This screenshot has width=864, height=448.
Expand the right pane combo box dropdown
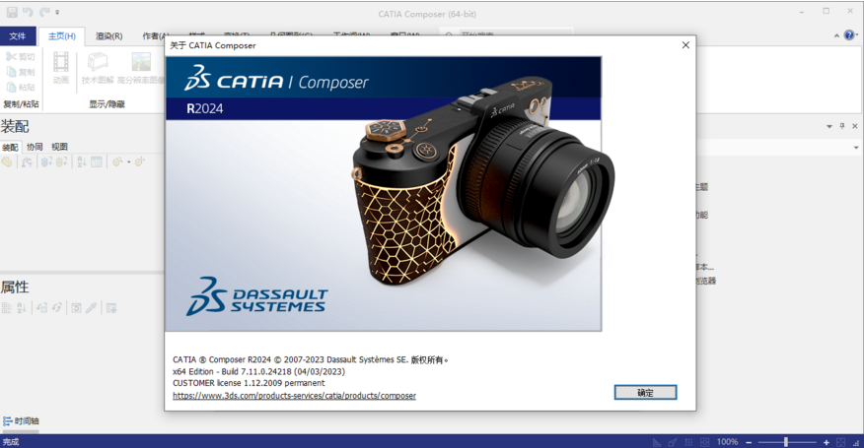click(x=856, y=148)
